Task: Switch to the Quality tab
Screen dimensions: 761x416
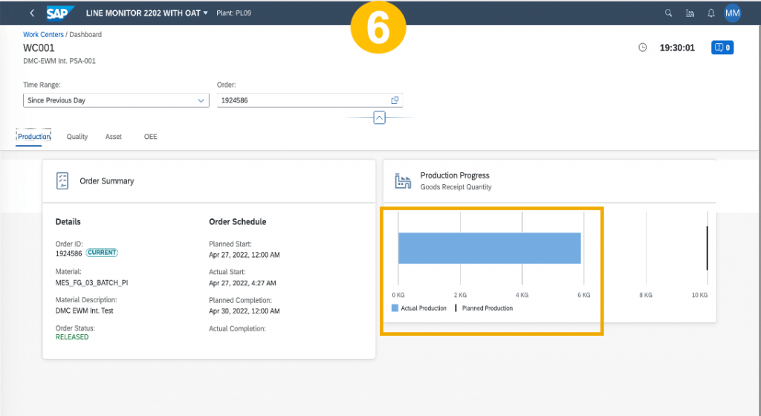Action: coord(77,137)
